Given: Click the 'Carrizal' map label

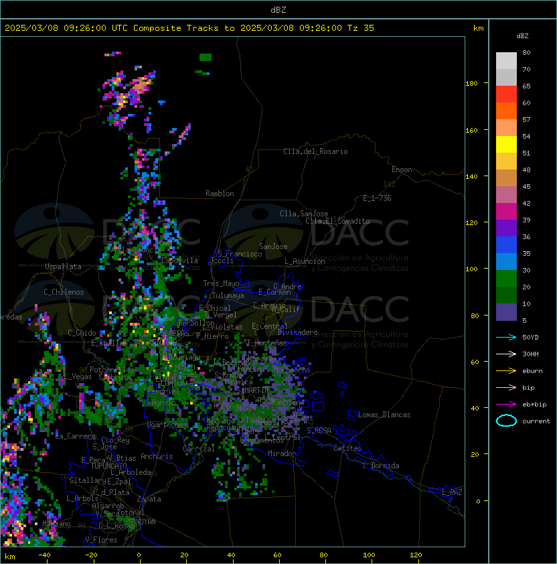Looking at the screenshot, I should click(x=198, y=449).
